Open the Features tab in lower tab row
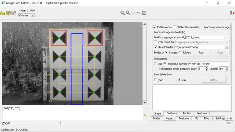Image resolution: width=235 pixels, height=132 pixels. click(184, 118)
